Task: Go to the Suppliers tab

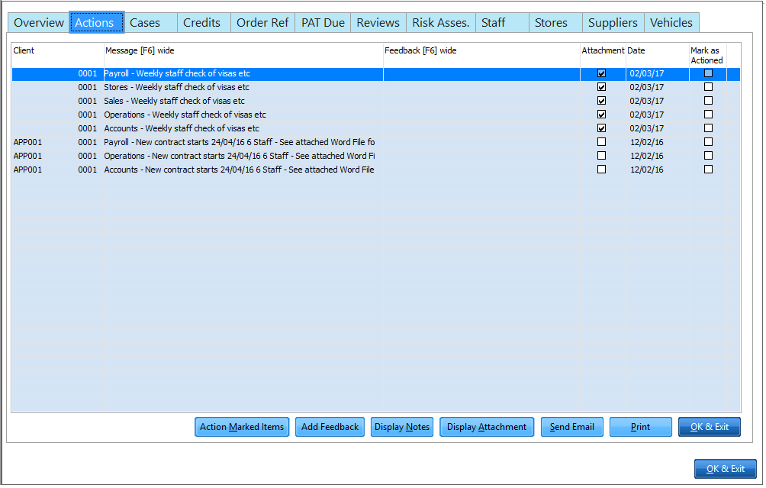Action: tap(613, 23)
